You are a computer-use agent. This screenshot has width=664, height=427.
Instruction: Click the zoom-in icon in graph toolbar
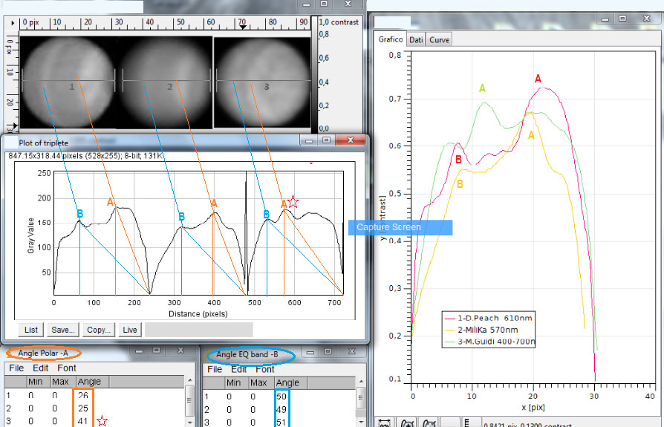coord(407,423)
